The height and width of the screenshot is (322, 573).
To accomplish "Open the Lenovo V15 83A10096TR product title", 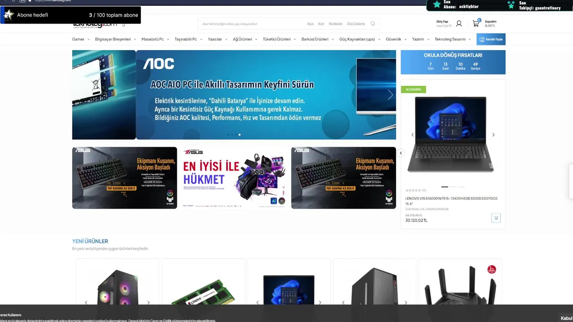I will coord(451,201).
